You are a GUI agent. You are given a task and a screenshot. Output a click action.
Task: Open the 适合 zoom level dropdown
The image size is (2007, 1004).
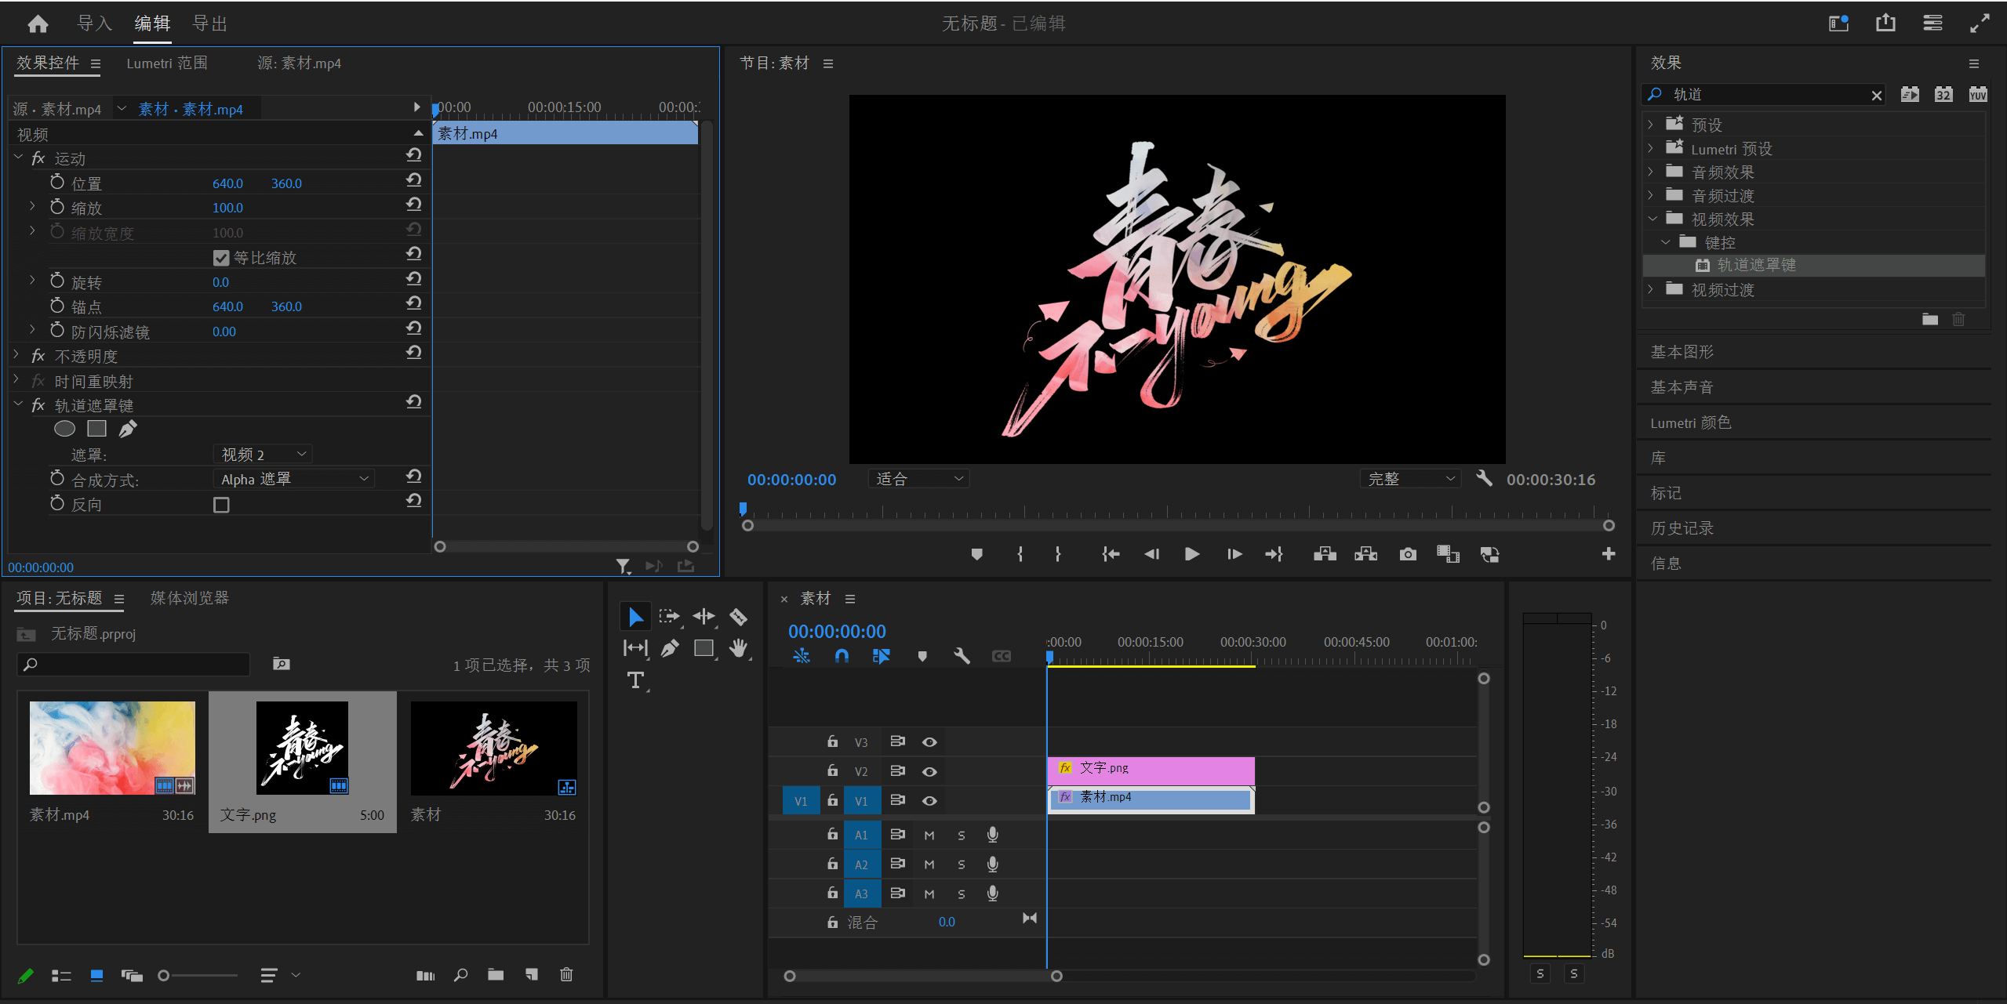click(918, 479)
